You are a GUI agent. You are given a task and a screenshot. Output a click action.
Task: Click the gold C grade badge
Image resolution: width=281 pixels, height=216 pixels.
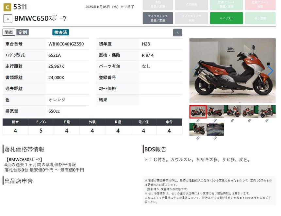[7, 7]
